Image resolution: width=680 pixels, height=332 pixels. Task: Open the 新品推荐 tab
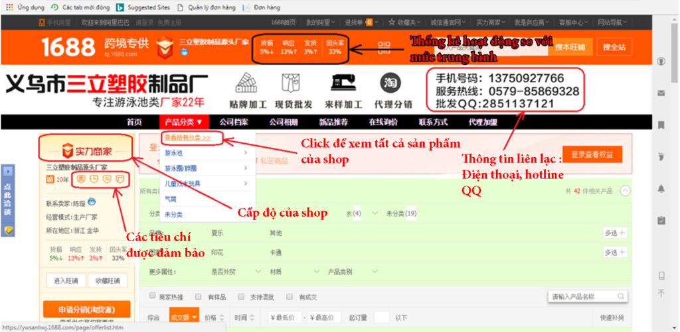click(x=333, y=122)
